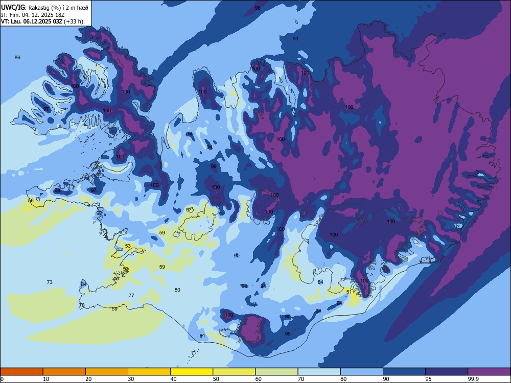
Task: Click the 'UWC/IG: Rakastig (%) í 2 m hæð' title
Action: [44, 7]
